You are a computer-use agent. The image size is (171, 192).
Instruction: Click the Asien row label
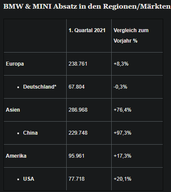click(13, 110)
